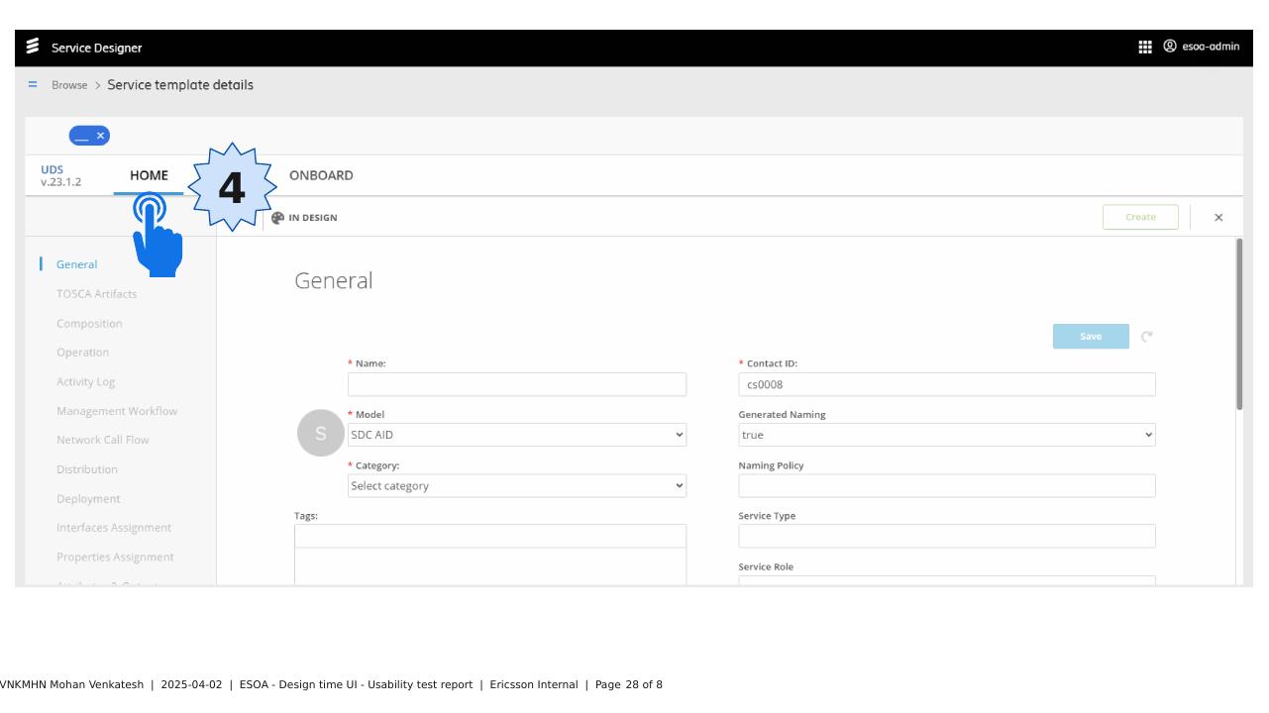
Task: Click the round S service avatar
Action: [320, 434]
